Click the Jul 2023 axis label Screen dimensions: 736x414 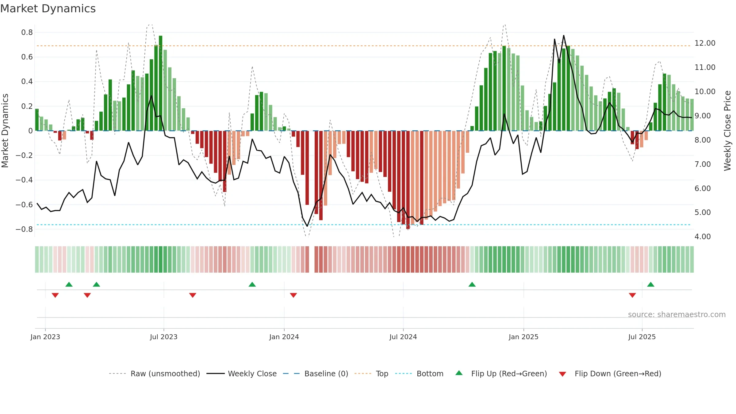(164, 337)
